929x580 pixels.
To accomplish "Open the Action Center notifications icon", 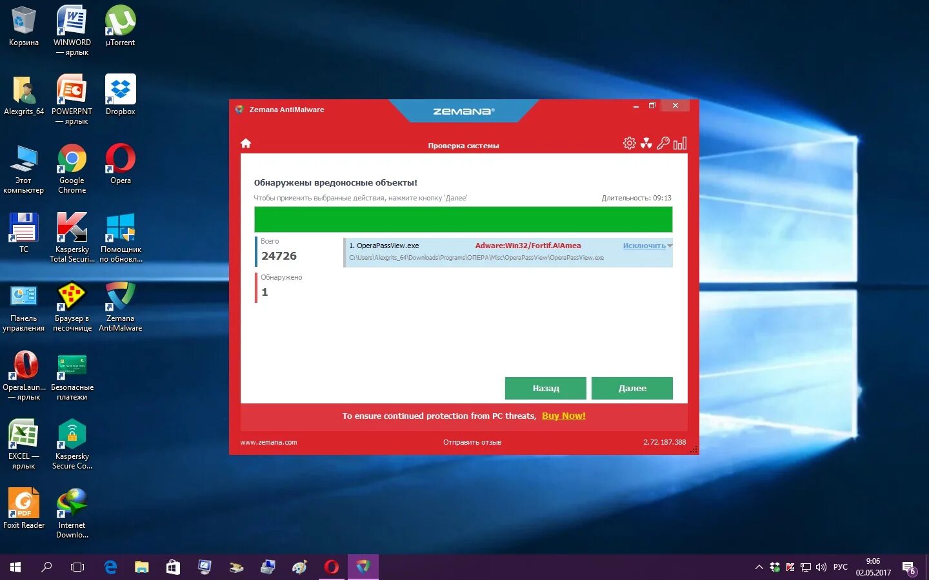I will [x=909, y=568].
